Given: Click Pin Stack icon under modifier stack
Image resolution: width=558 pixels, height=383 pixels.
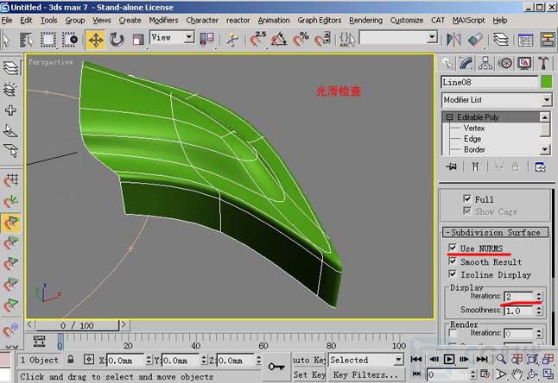Looking at the screenshot, I should tap(452, 166).
